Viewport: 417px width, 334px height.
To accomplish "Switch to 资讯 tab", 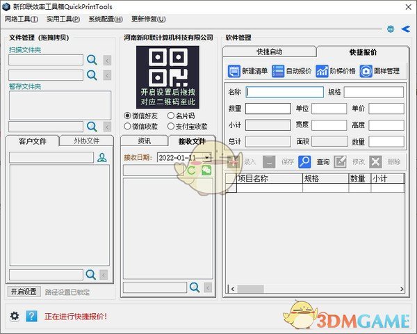I will point(145,141).
